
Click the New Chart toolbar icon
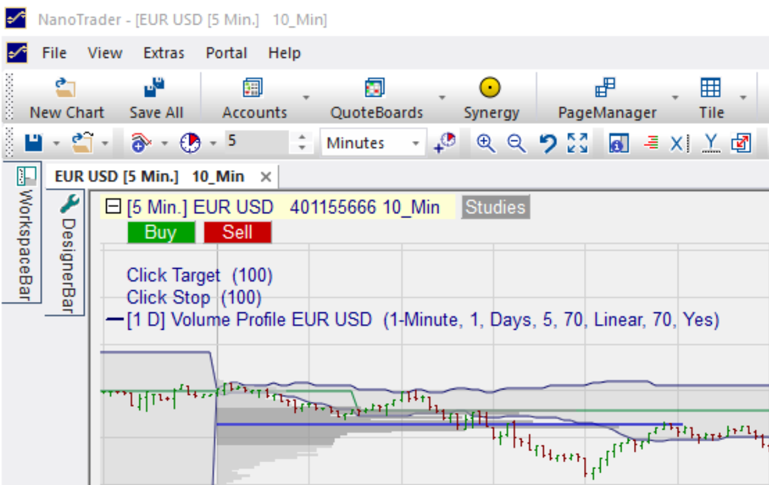(67, 97)
